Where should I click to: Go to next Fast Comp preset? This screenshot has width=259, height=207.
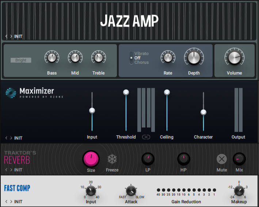pos(11,202)
